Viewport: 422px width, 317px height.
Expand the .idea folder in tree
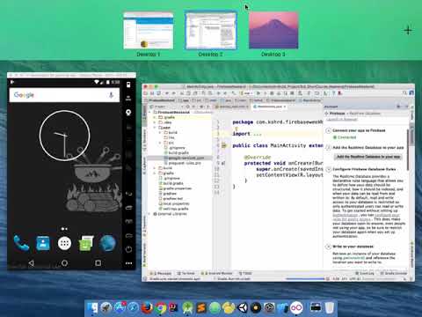click(155, 122)
